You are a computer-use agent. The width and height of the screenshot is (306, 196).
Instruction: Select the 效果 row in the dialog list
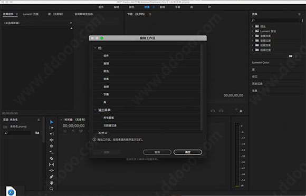[146, 79]
